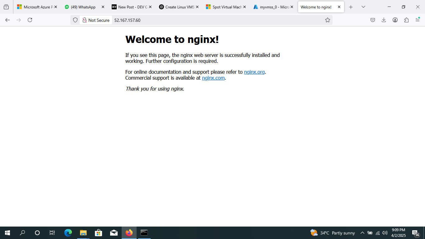Open the nginx.com link
Image resolution: width=425 pixels, height=239 pixels.
pyautogui.click(x=213, y=78)
